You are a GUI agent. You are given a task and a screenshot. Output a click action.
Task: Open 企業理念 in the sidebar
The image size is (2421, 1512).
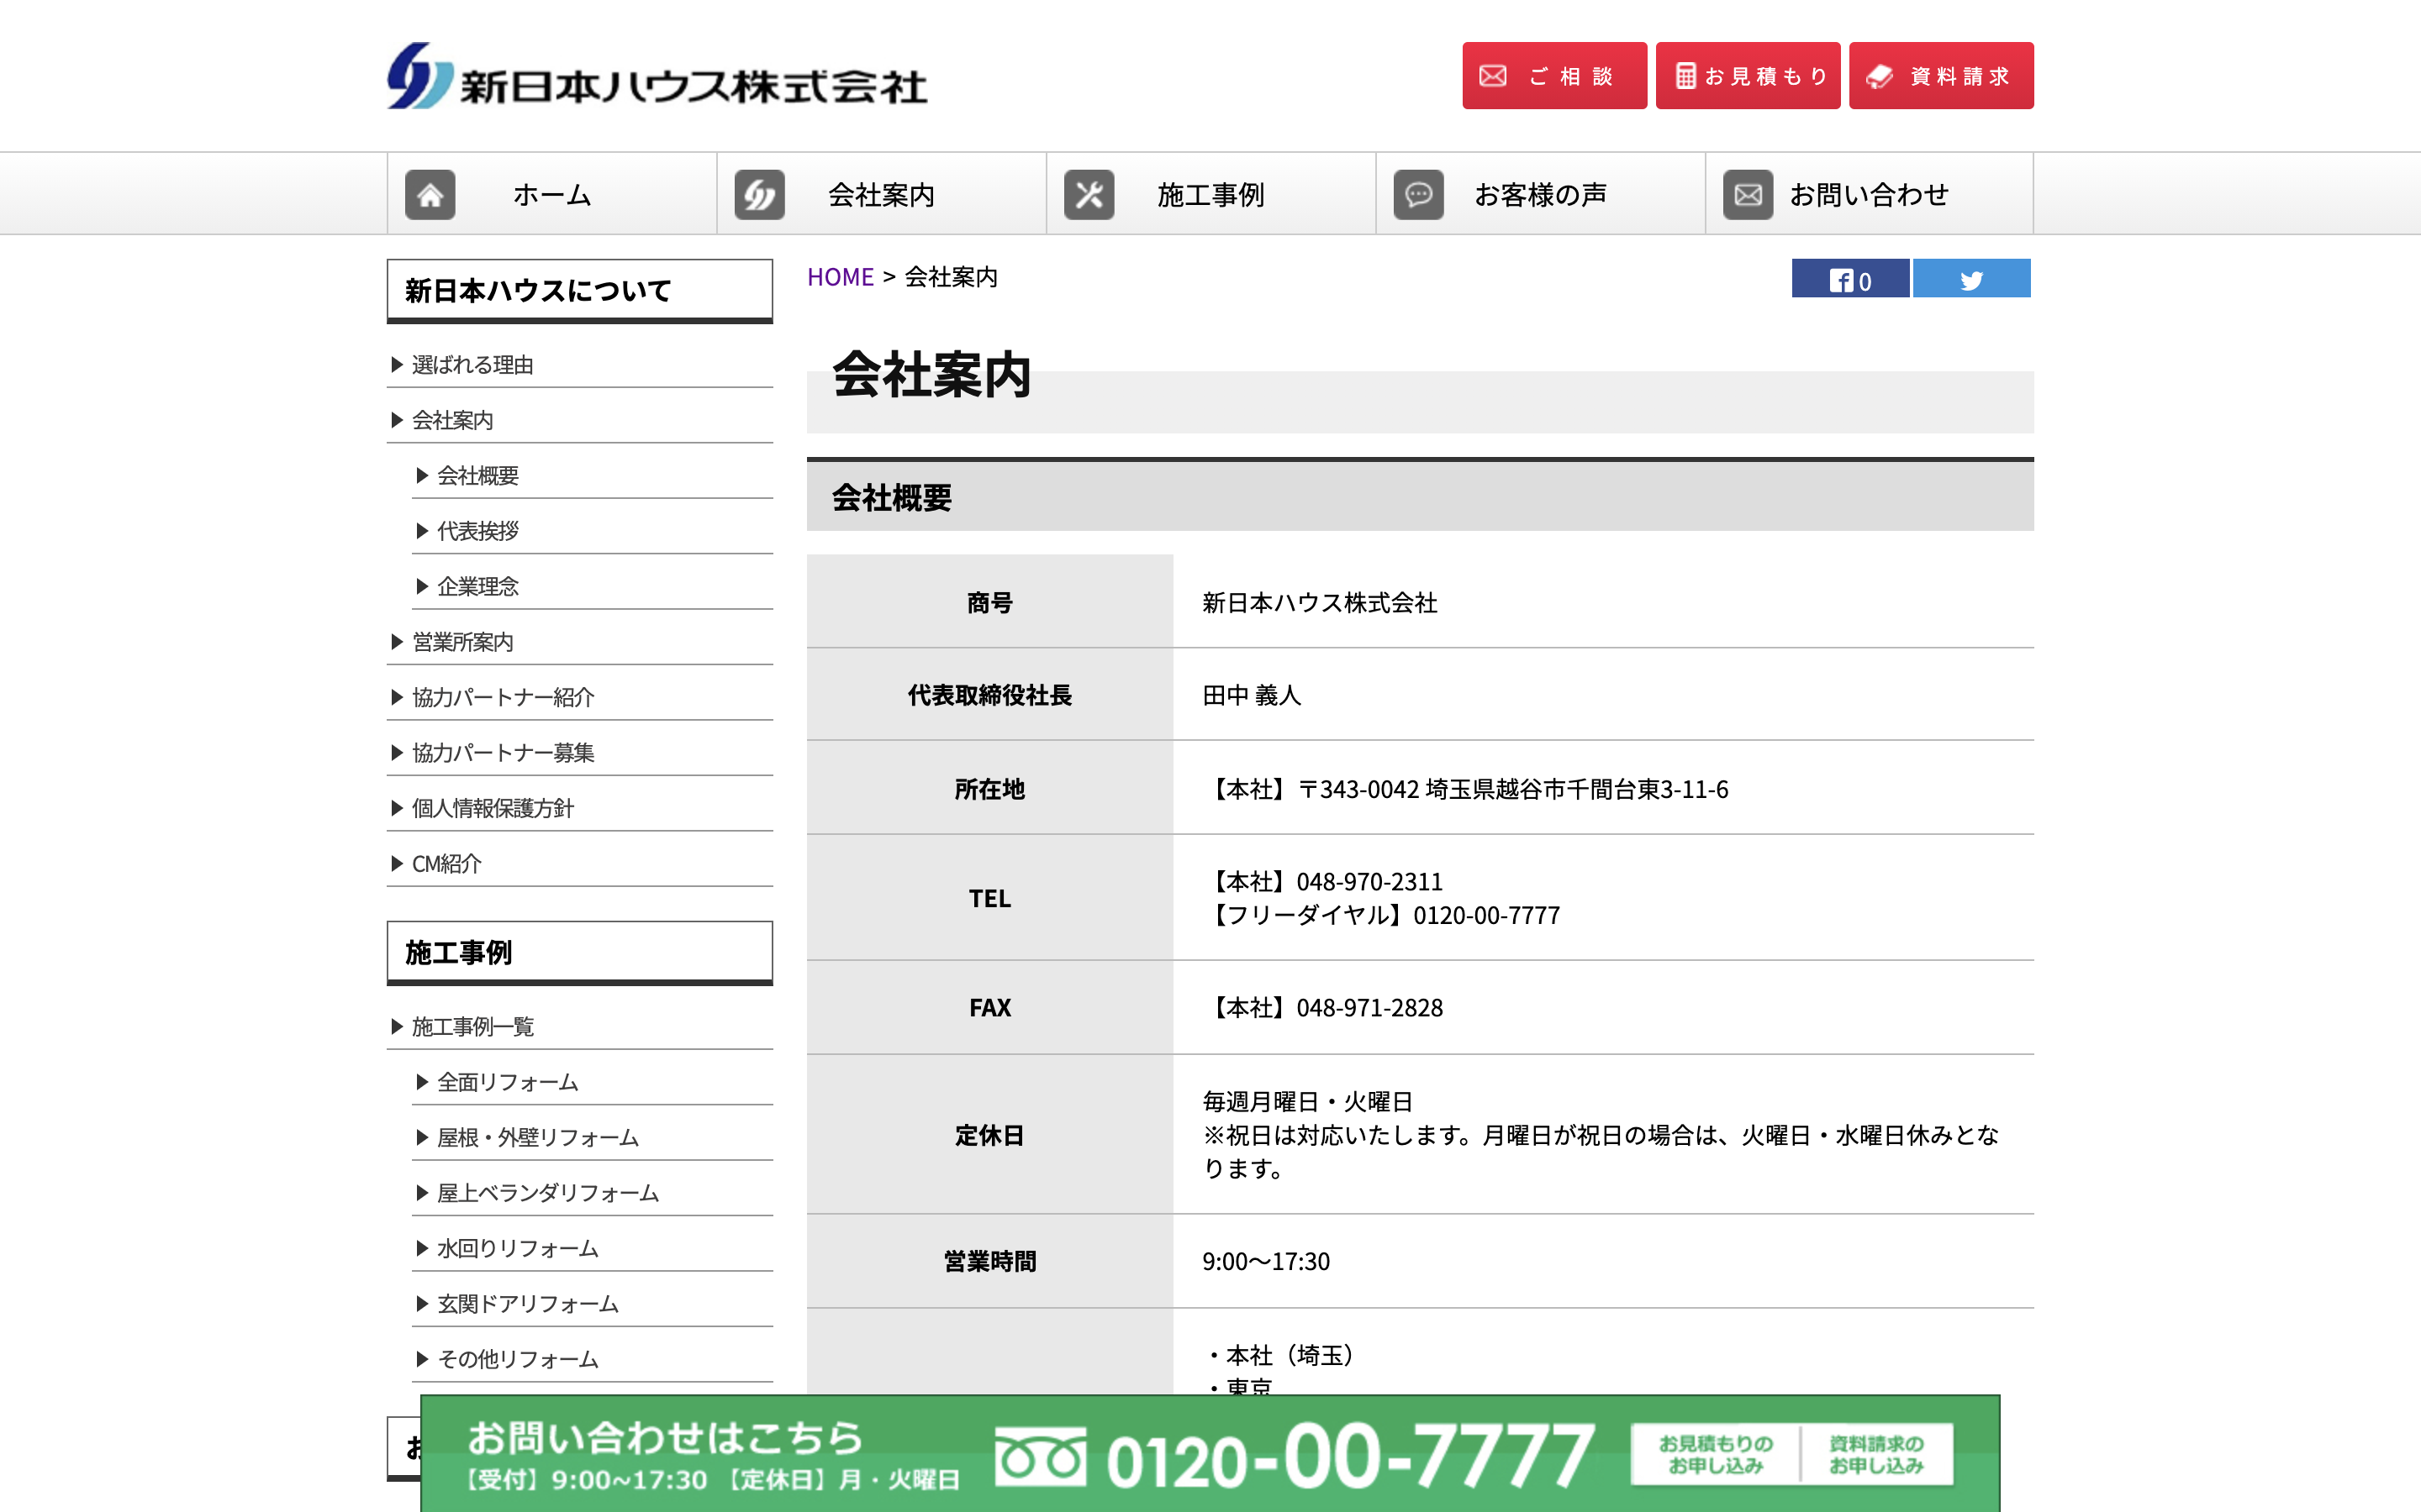click(477, 586)
